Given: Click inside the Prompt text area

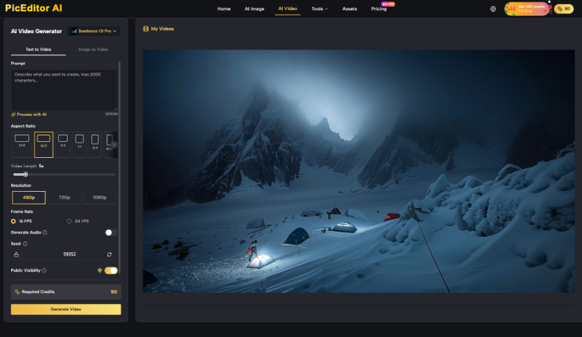Looking at the screenshot, I should [x=64, y=90].
